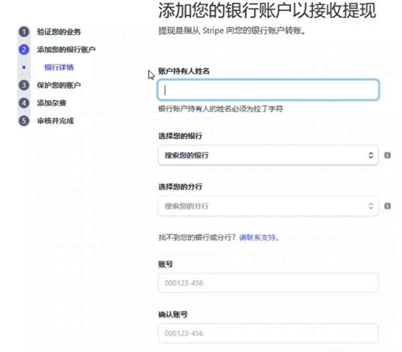Click the bullet dot before 银行详情
Image resolution: width=402 pixels, height=352 pixels.
24,67
